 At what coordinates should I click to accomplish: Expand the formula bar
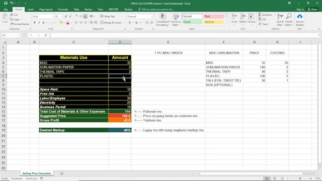[319, 35]
